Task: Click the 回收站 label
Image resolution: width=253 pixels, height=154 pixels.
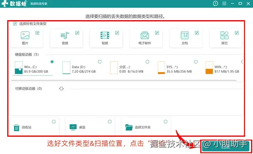Action: click(x=27, y=127)
